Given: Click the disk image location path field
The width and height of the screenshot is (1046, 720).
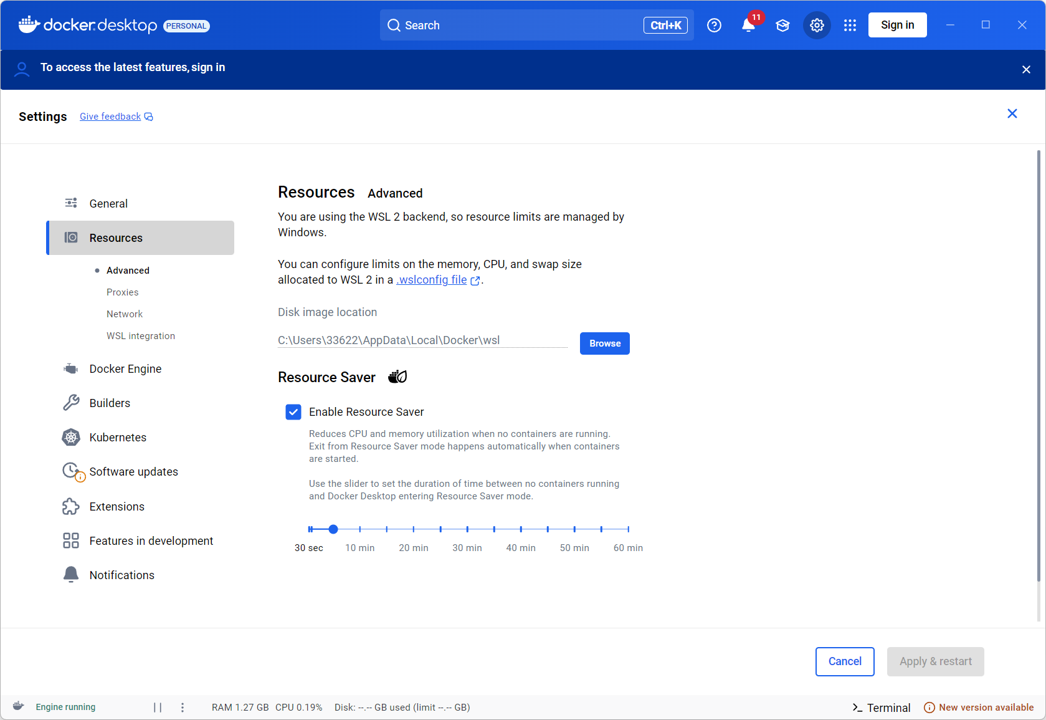Looking at the screenshot, I should click(x=422, y=340).
